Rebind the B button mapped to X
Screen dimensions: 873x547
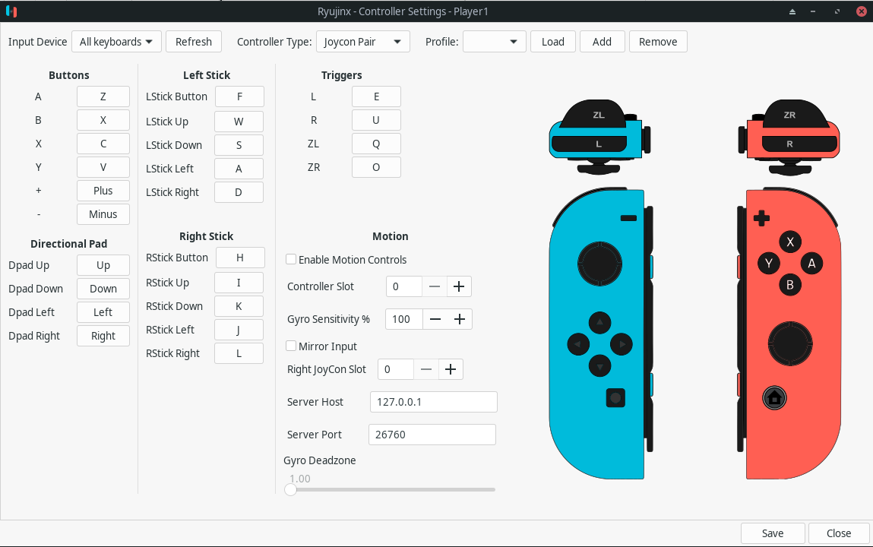[103, 120]
